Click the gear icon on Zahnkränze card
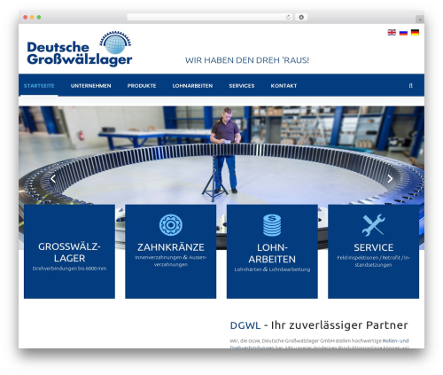The width and height of the screenshot is (443, 375). click(171, 225)
